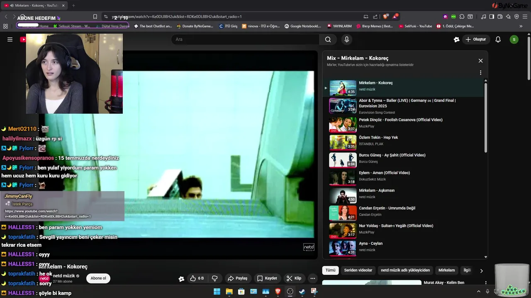
Task: Open the account avatar labeled S
Action: pyautogui.click(x=514, y=39)
